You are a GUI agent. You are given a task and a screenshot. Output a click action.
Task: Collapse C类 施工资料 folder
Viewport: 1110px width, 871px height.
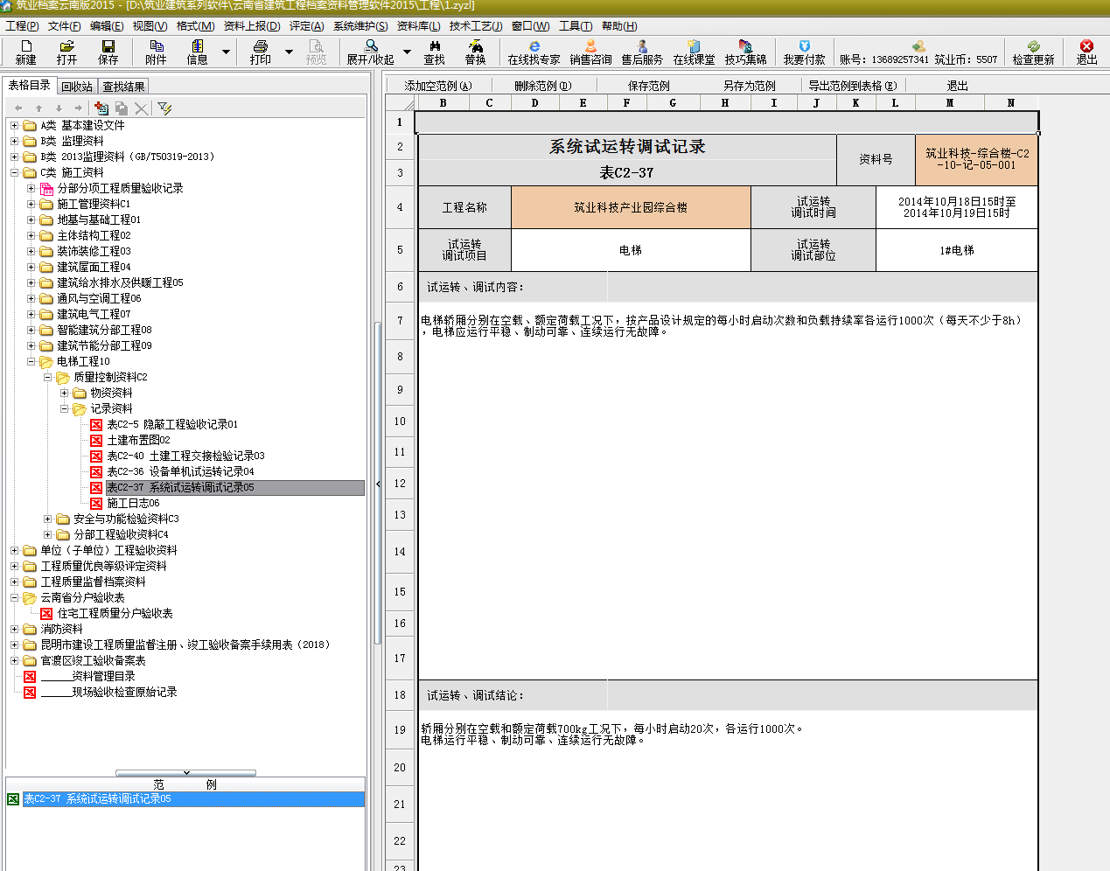(14, 172)
